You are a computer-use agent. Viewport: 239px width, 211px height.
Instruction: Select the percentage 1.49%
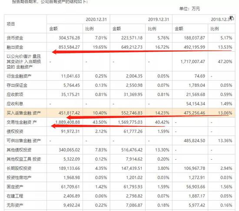point(226,104)
